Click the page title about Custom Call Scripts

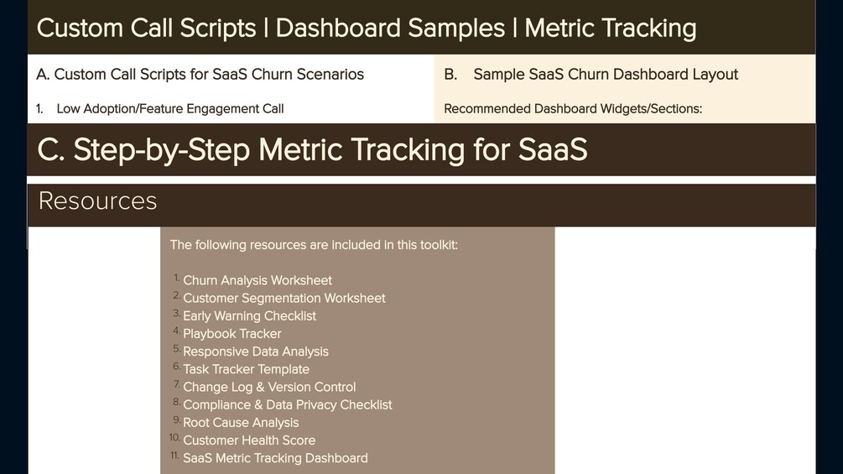(367, 28)
